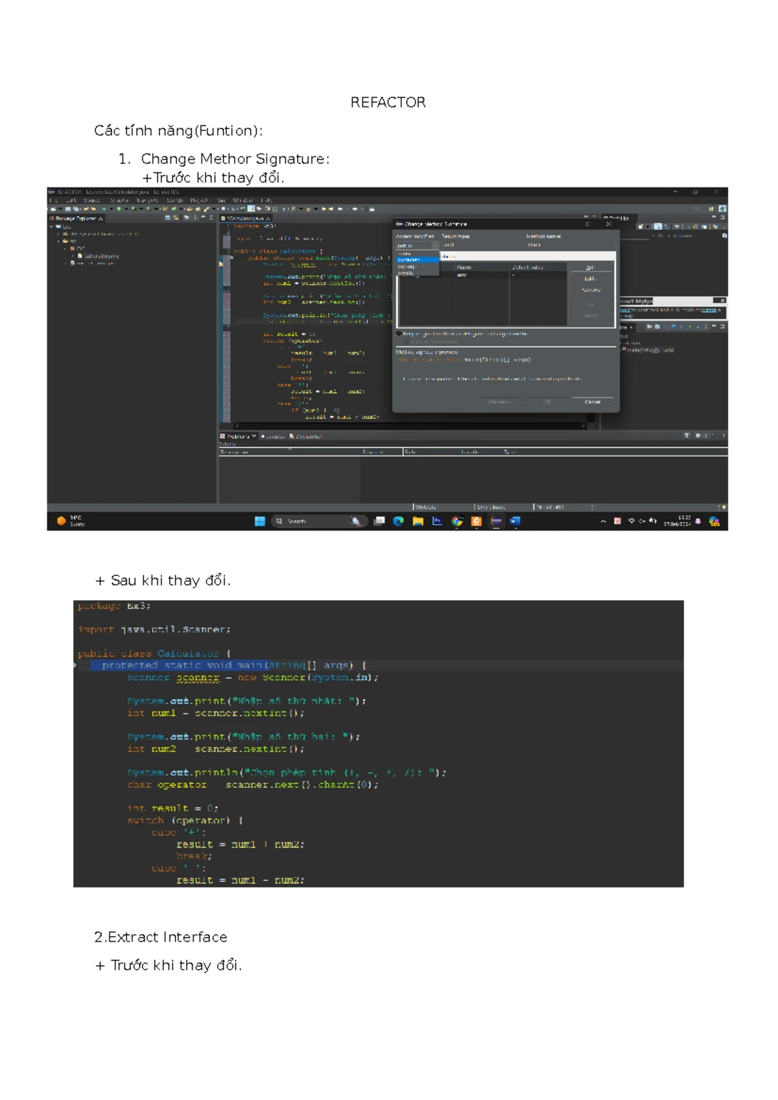Open the Project menu in Eclipse
Image resolution: width=778 pixels, height=1100 pixels.
click(199, 200)
